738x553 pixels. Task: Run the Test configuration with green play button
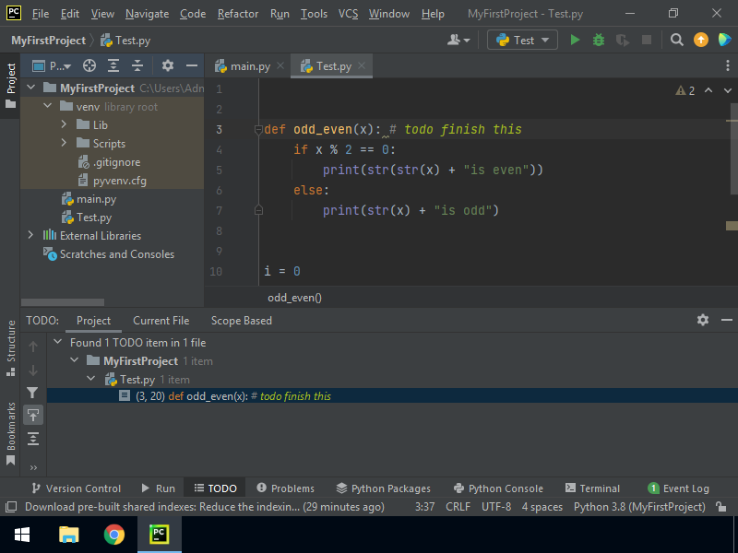point(576,40)
